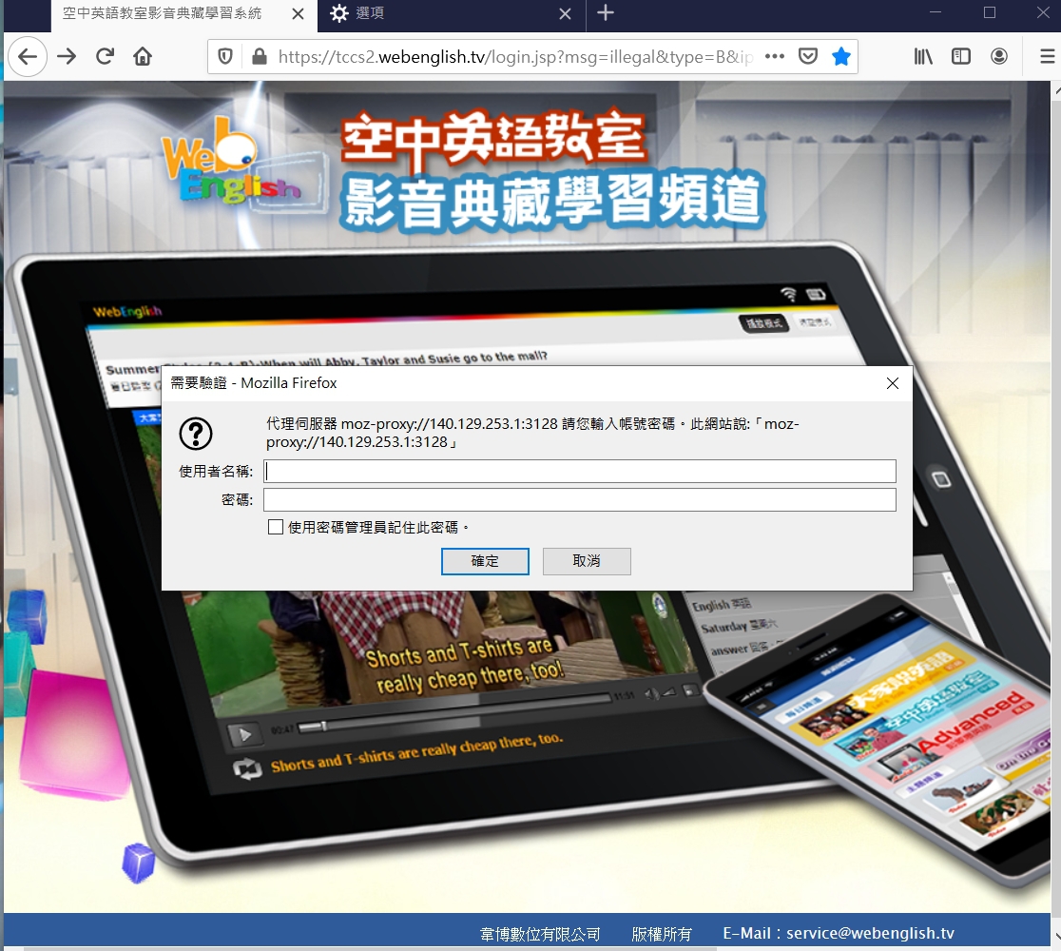Click the 韋博數位有限公司 footer text
The height and width of the screenshot is (951, 1061).
(540, 934)
